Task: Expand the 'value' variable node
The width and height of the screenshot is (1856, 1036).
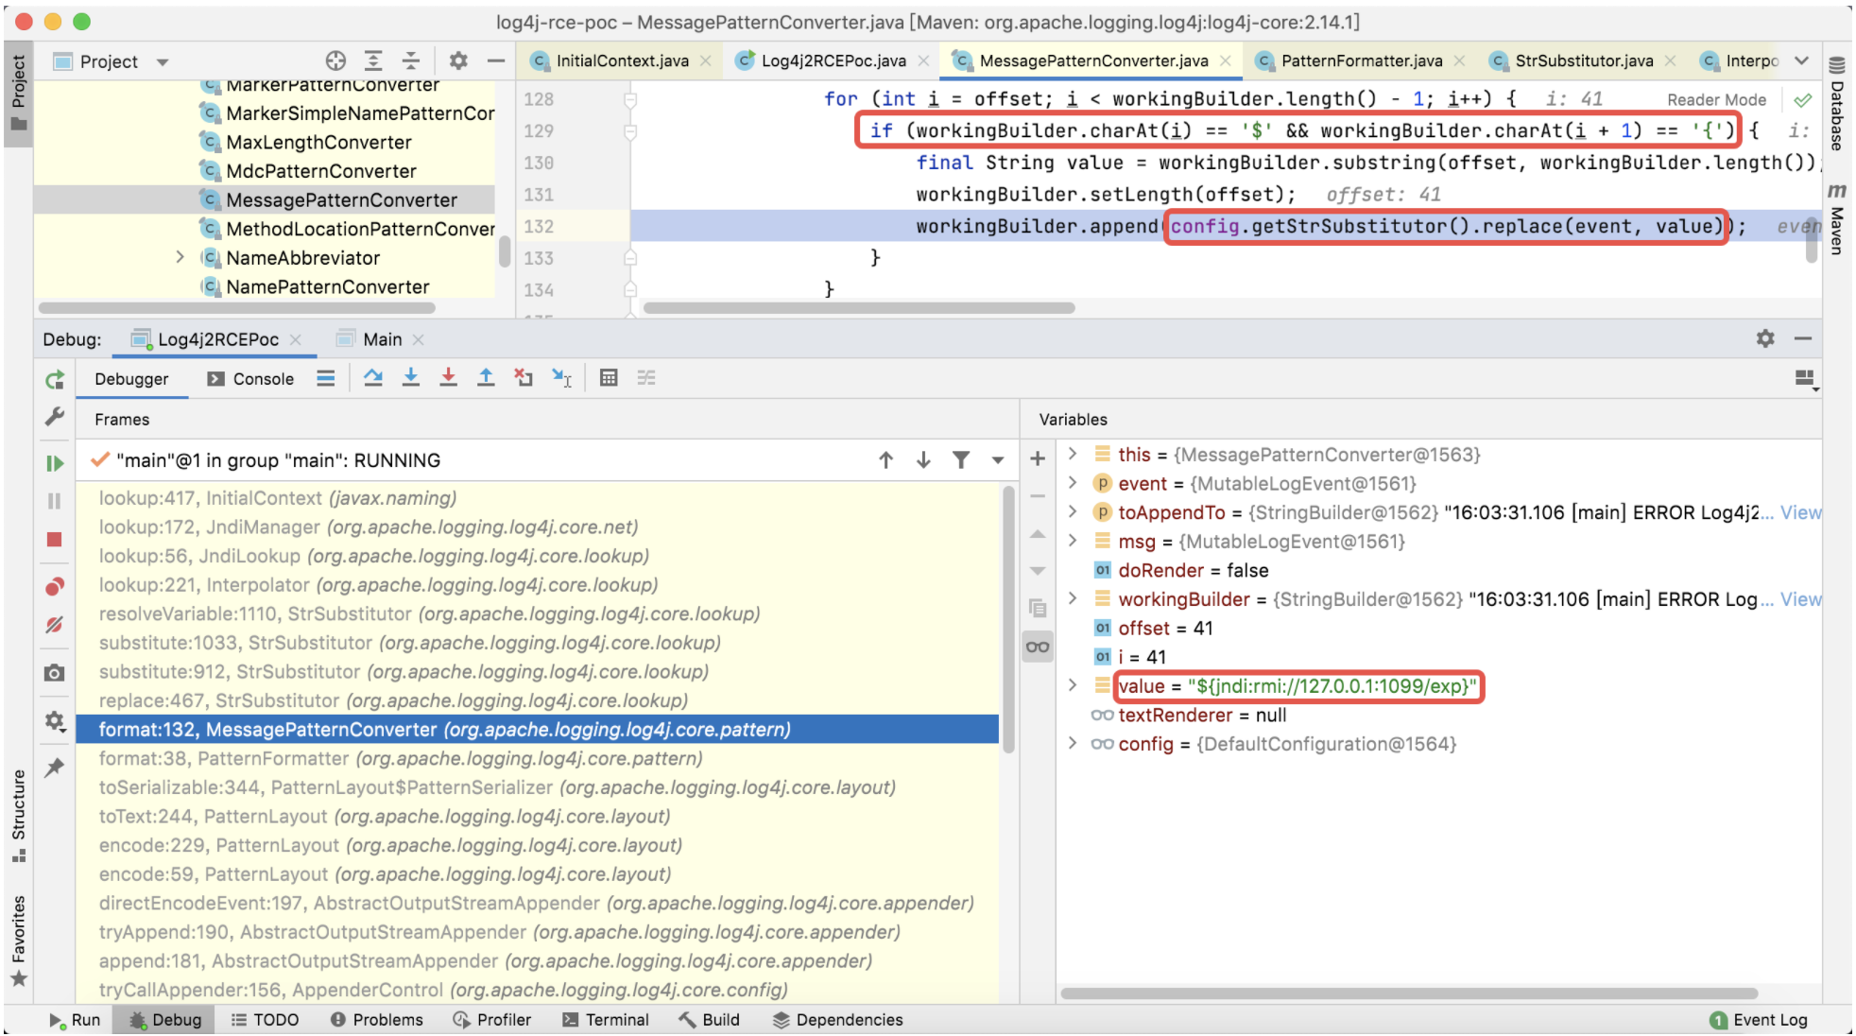Action: [x=1073, y=685]
